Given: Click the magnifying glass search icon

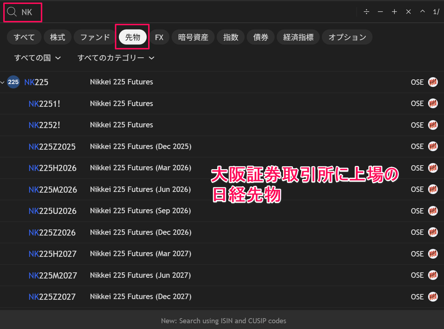Looking at the screenshot, I should pyautogui.click(x=12, y=12).
